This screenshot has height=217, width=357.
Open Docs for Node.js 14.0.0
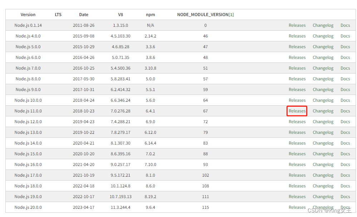[345, 143]
